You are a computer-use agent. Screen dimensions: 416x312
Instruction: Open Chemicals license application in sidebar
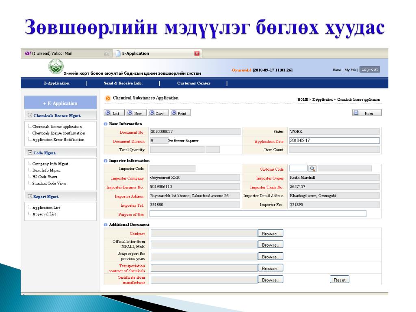pyautogui.click(x=57, y=127)
